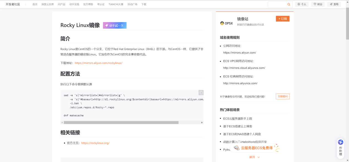Click the dnf makecache code line
Screen dimensions: 349x162
73,116
